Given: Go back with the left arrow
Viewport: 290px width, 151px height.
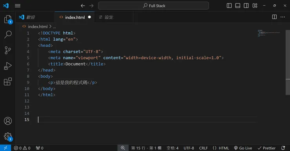Looking at the screenshot, I should [x=83, y=6].
